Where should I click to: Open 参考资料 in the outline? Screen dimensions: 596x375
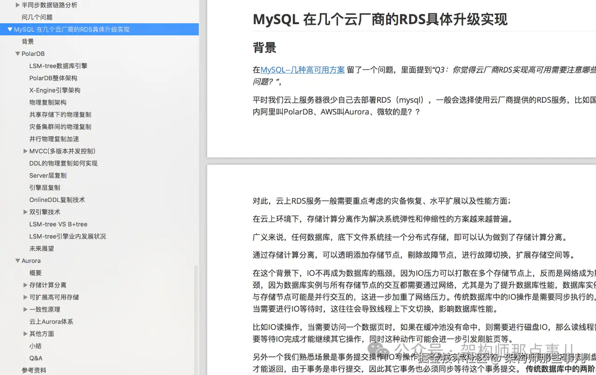coord(34,370)
